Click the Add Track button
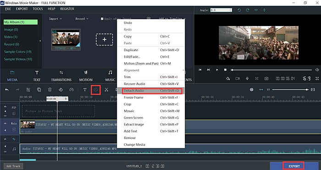 (x=13, y=166)
